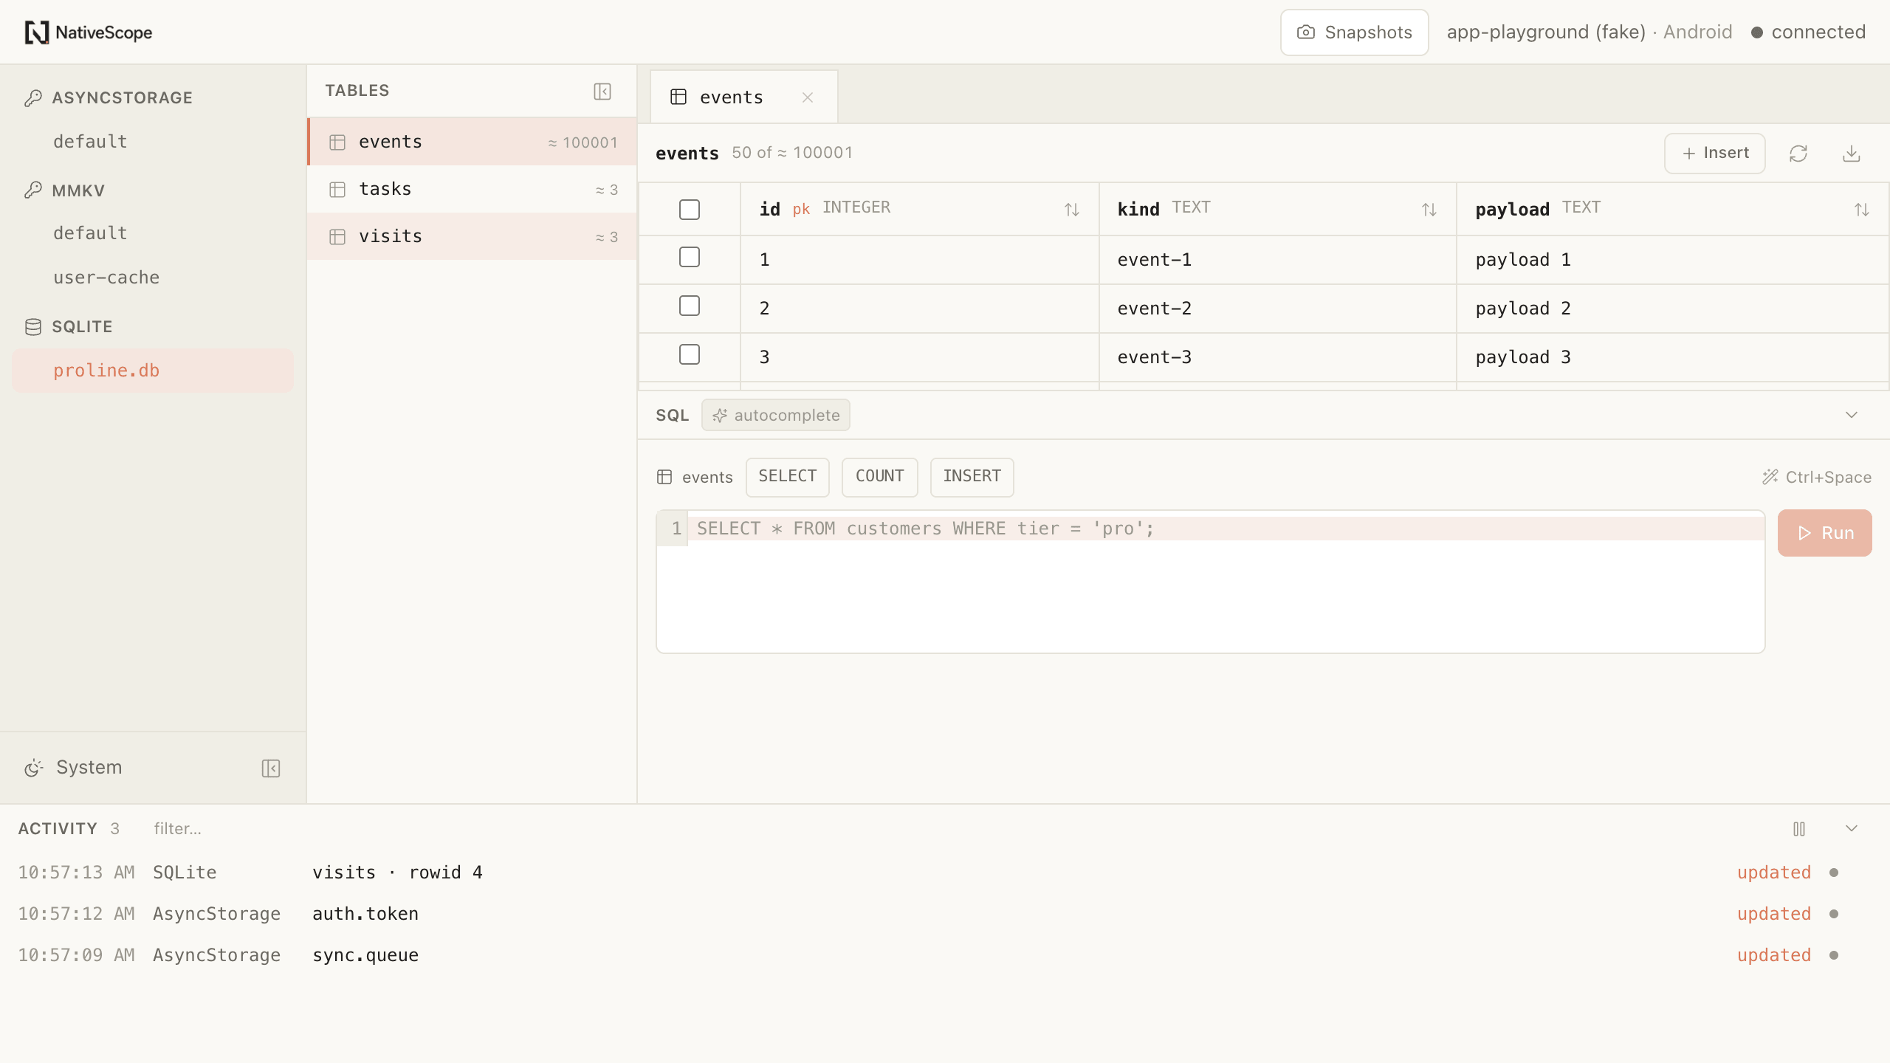Click the kind column header
The width and height of the screenshot is (1890, 1063).
pyautogui.click(x=1278, y=210)
